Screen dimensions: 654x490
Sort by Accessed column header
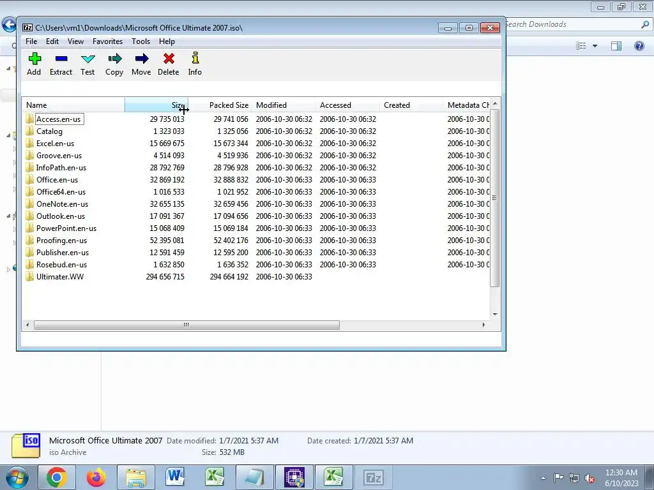click(x=347, y=105)
